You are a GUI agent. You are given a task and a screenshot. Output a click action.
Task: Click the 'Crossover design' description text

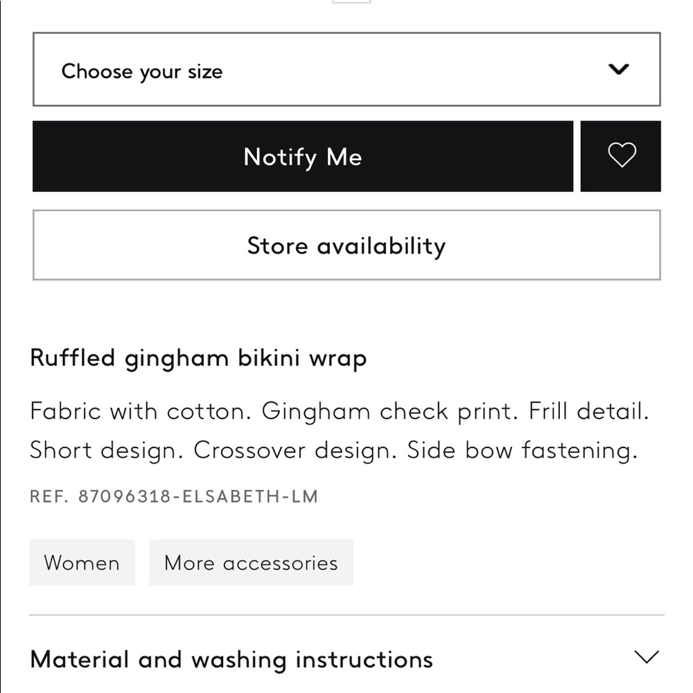click(294, 450)
